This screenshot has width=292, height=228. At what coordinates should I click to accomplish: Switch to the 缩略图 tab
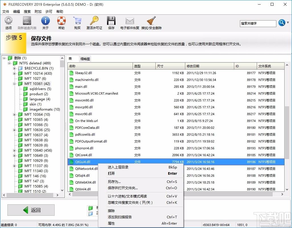tap(85, 59)
